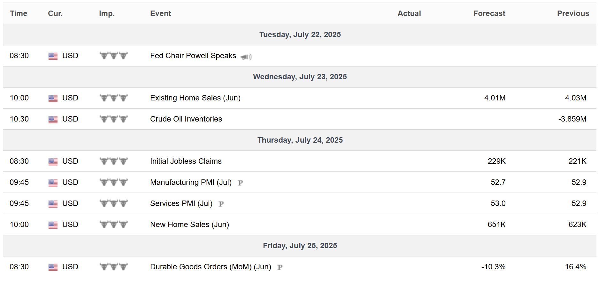Click the Forecast column header
This screenshot has height=284, width=598.
click(x=489, y=13)
